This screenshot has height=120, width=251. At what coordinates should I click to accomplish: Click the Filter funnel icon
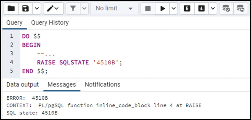pos(73,9)
